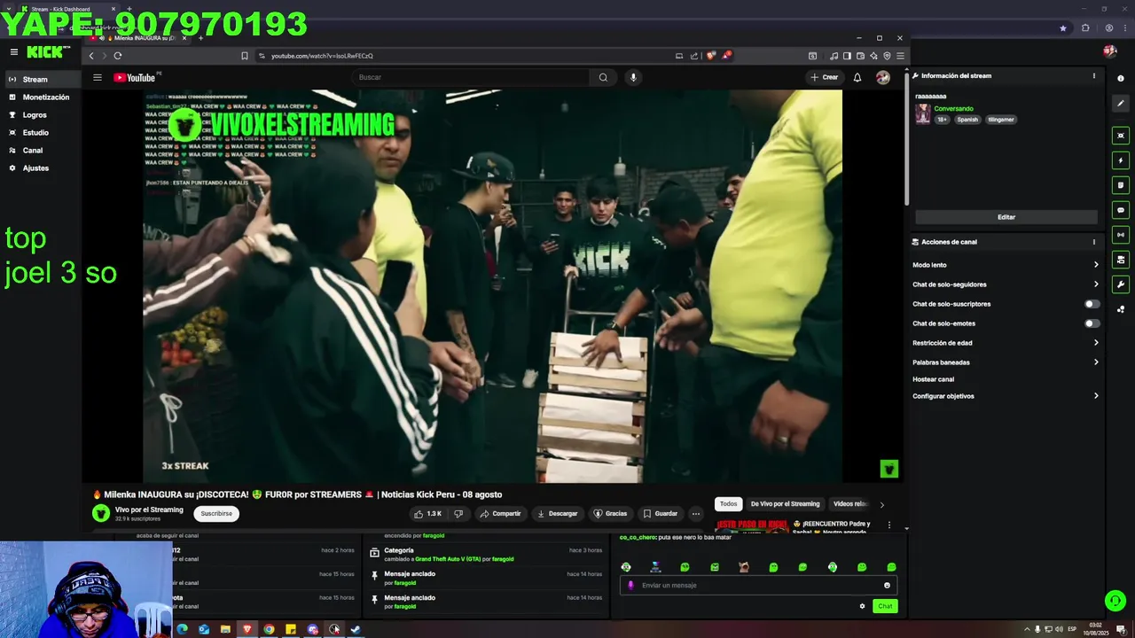Open Vivo por el Streaming channel name
The image size is (1135, 638).
coord(149,510)
